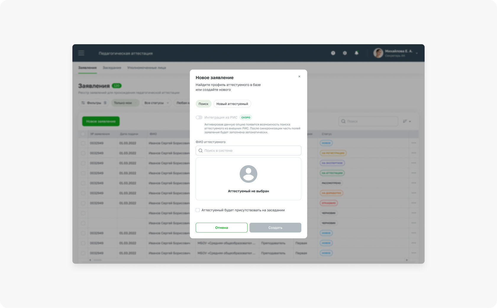Open row menu for ОТКАЗАНО application

[414, 203]
